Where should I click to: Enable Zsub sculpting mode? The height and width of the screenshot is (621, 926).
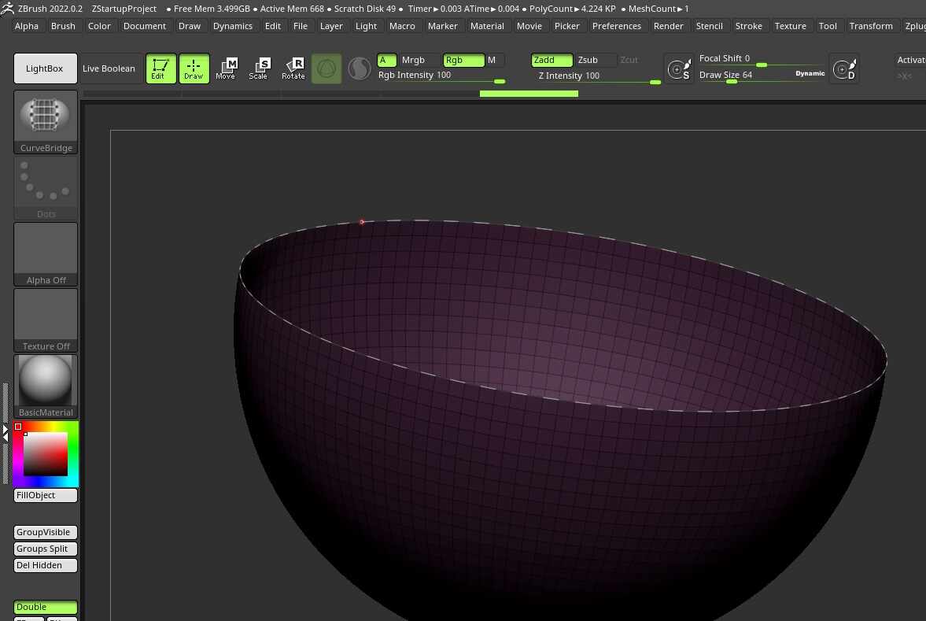coord(594,60)
